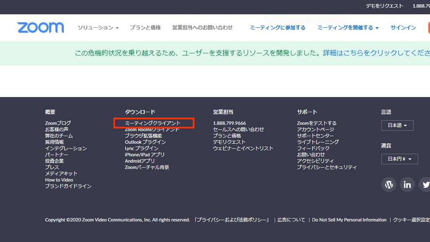Viewport: 430px width, 242px height.
Task: Open お問い合わせ support link
Action: [311, 155]
